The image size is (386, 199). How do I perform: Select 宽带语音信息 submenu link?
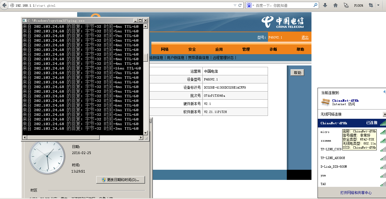coord(198,58)
